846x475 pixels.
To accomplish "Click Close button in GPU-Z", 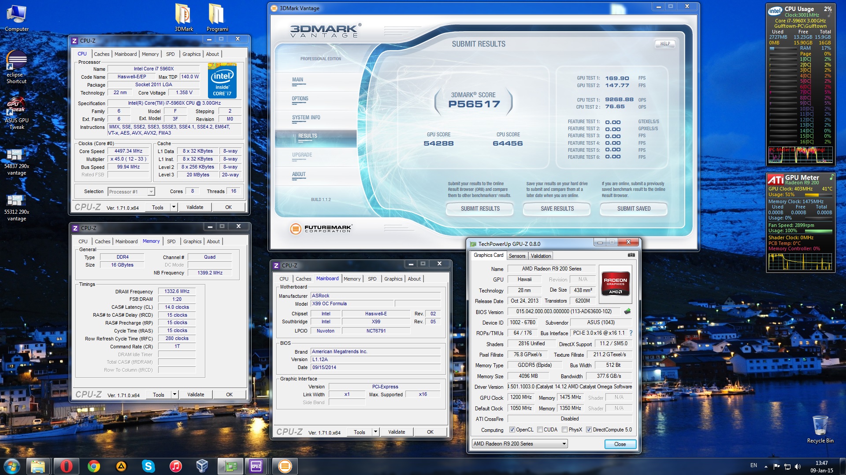I will pyautogui.click(x=620, y=444).
